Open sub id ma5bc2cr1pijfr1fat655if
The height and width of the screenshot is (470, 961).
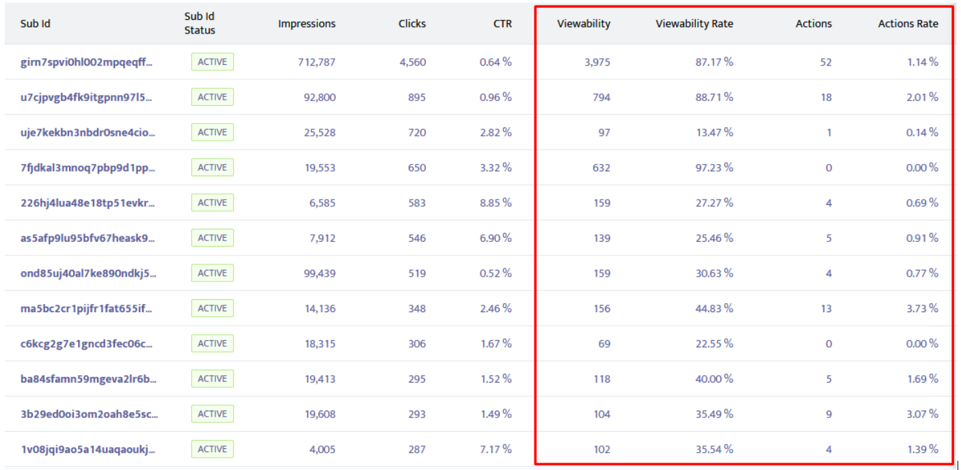click(x=87, y=308)
